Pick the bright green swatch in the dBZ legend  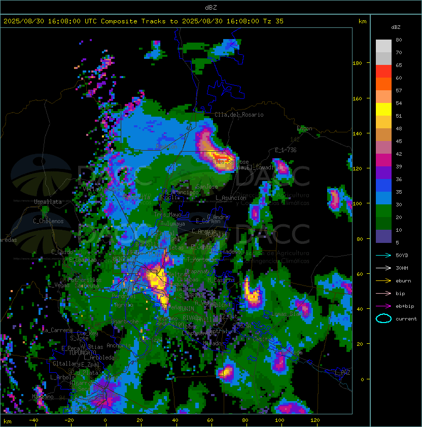(383, 211)
